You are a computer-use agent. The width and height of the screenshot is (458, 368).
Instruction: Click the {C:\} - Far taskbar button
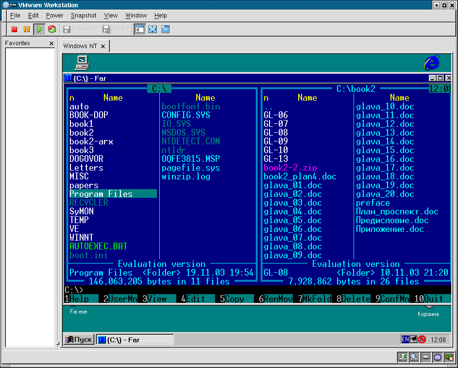(135, 340)
